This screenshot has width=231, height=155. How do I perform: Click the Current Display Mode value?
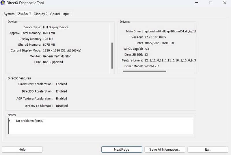(62, 51)
